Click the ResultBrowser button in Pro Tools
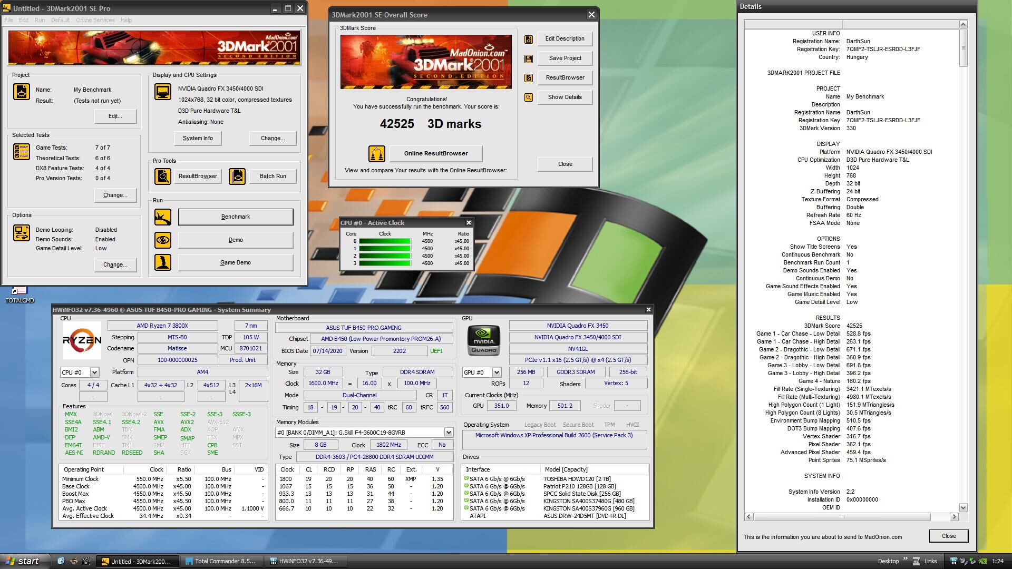Screen dimensions: 1012x569 (x=198, y=176)
